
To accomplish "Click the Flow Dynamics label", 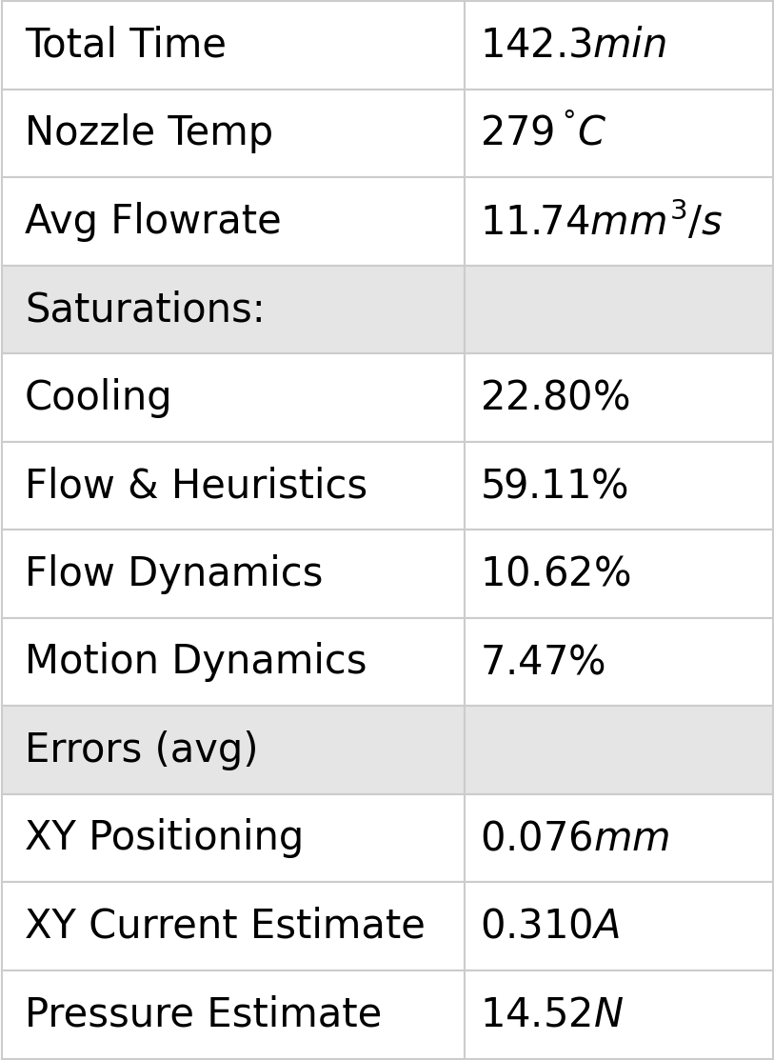I will (x=173, y=573).
